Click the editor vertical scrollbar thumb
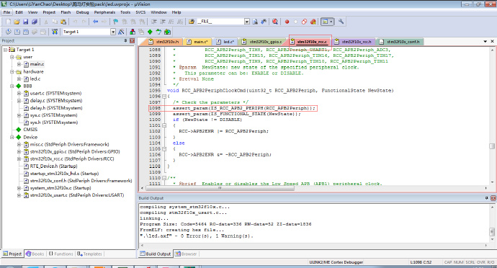The height and width of the screenshot is (268, 497). tap(492, 146)
